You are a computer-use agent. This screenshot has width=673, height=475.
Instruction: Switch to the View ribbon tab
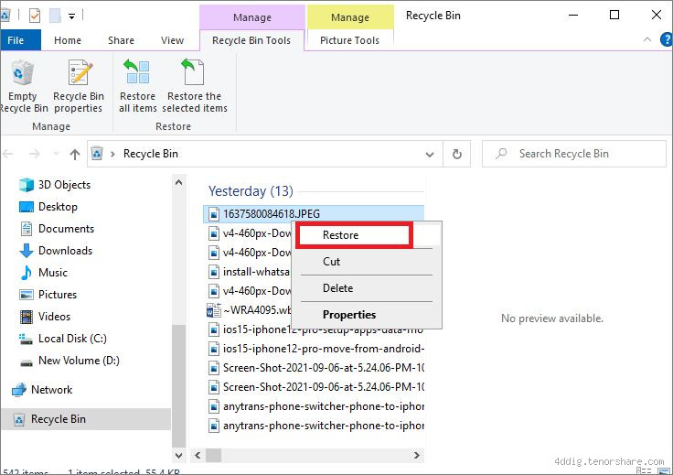pos(172,40)
